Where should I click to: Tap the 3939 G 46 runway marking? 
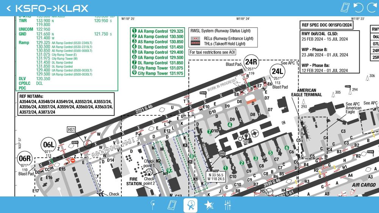[x=272, y=183]
